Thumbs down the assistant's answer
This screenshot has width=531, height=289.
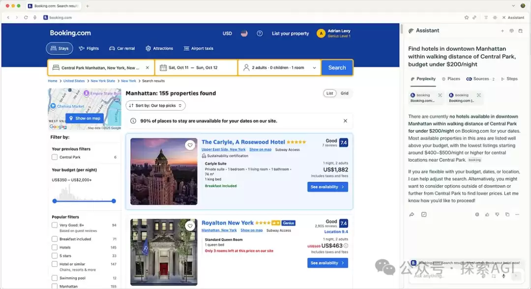coord(497,214)
